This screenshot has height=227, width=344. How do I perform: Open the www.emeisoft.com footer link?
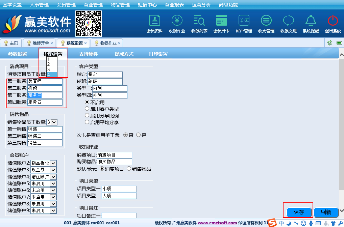coord(217,223)
